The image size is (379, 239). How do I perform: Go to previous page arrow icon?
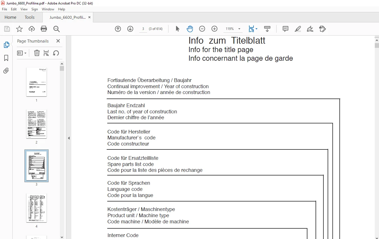click(118, 29)
